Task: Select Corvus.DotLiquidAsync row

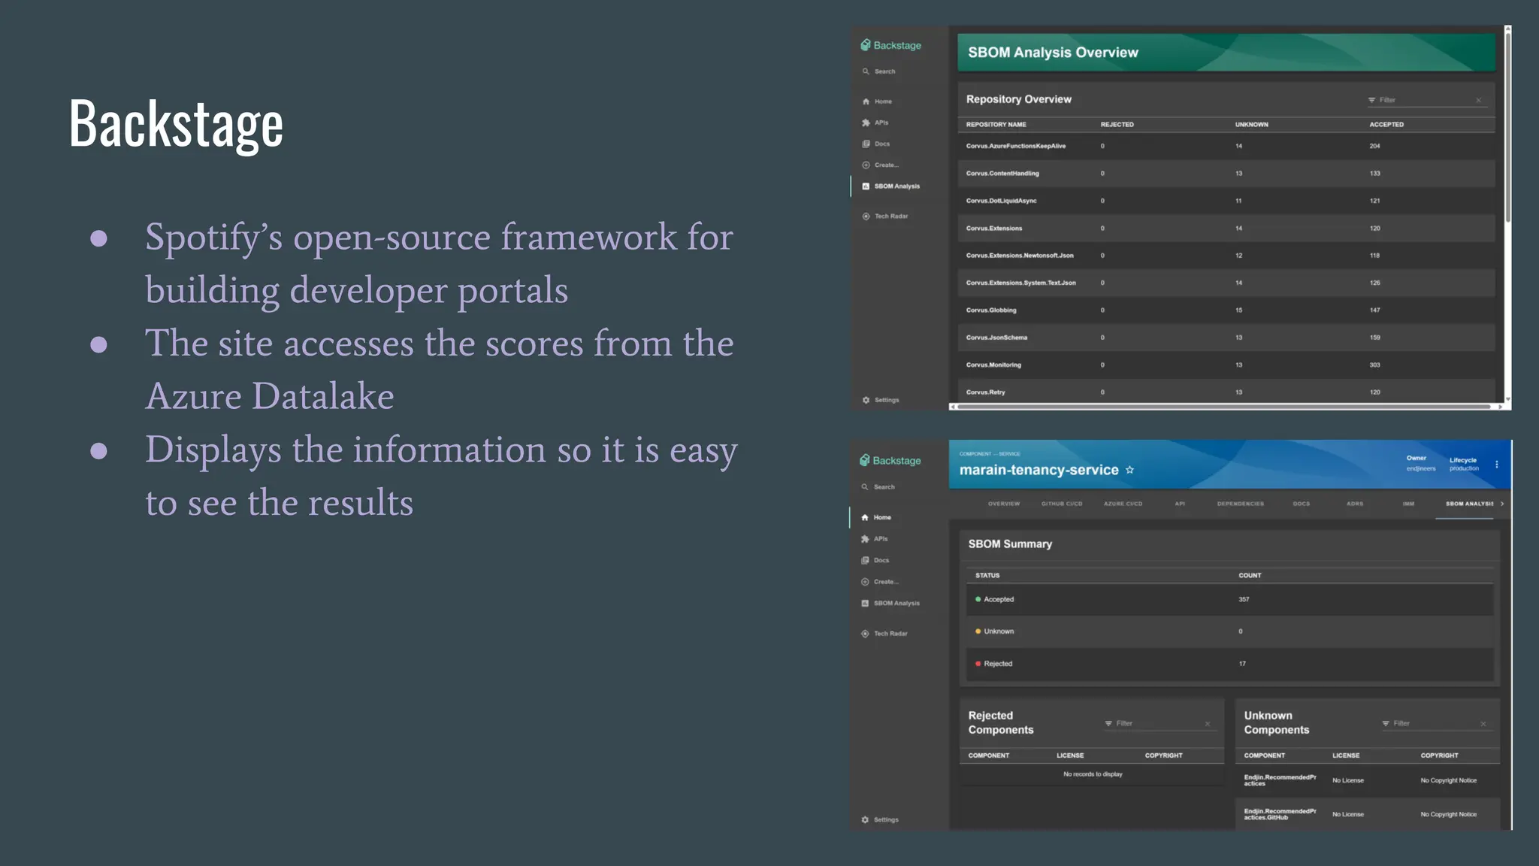Action: click(1226, 201)
